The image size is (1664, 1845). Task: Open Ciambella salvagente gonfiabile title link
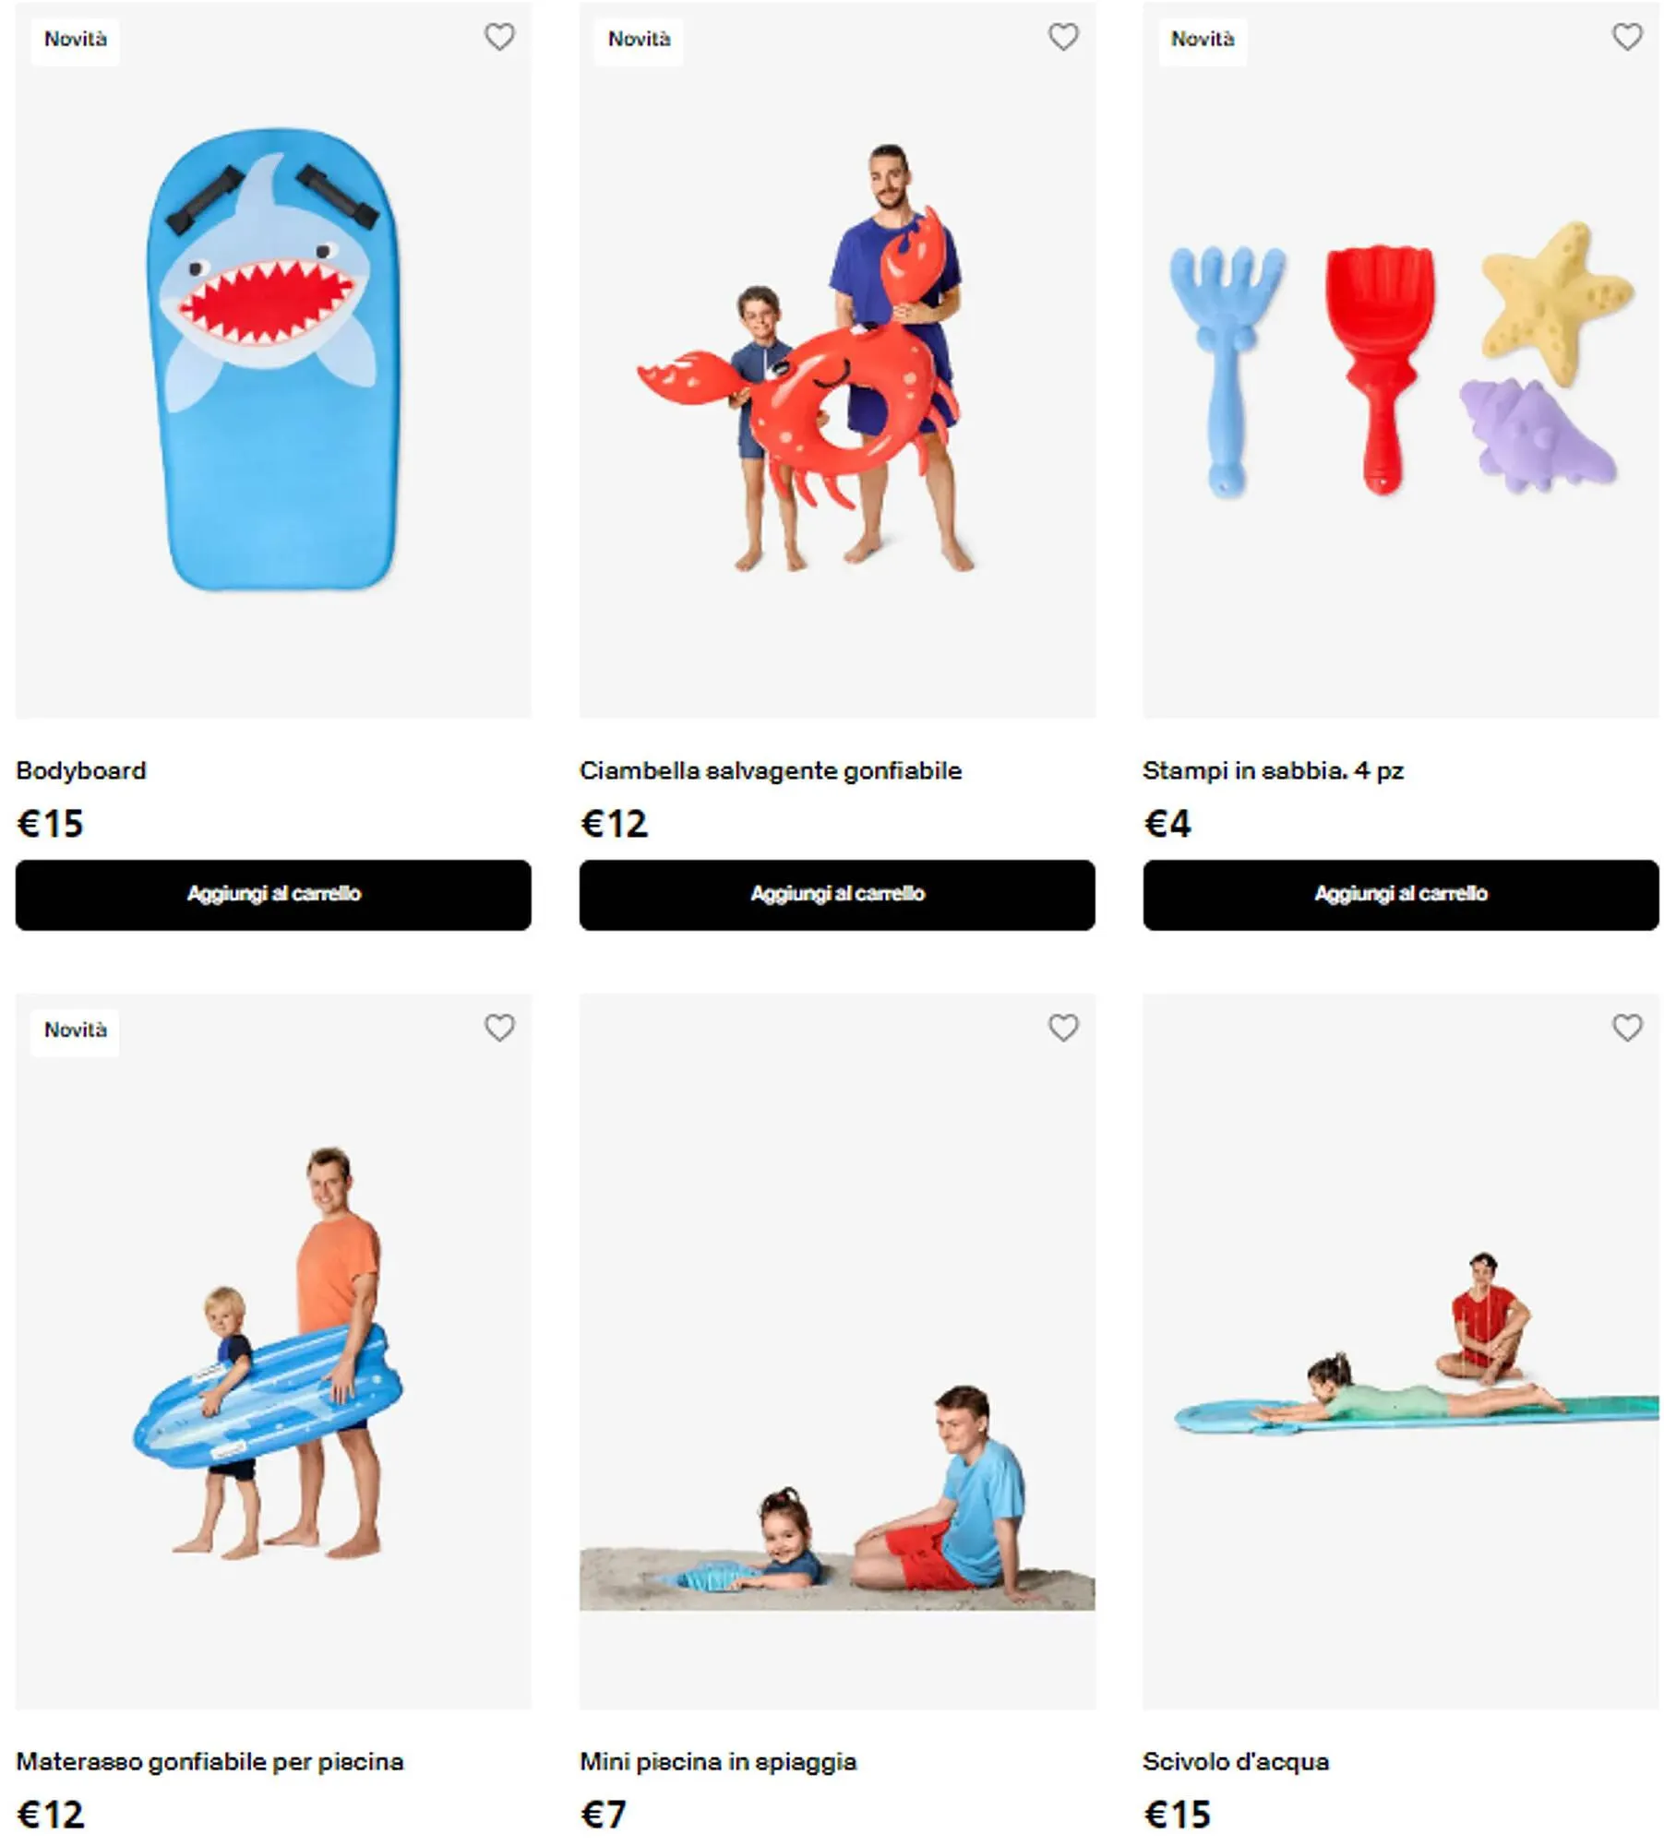coord(771,771)
